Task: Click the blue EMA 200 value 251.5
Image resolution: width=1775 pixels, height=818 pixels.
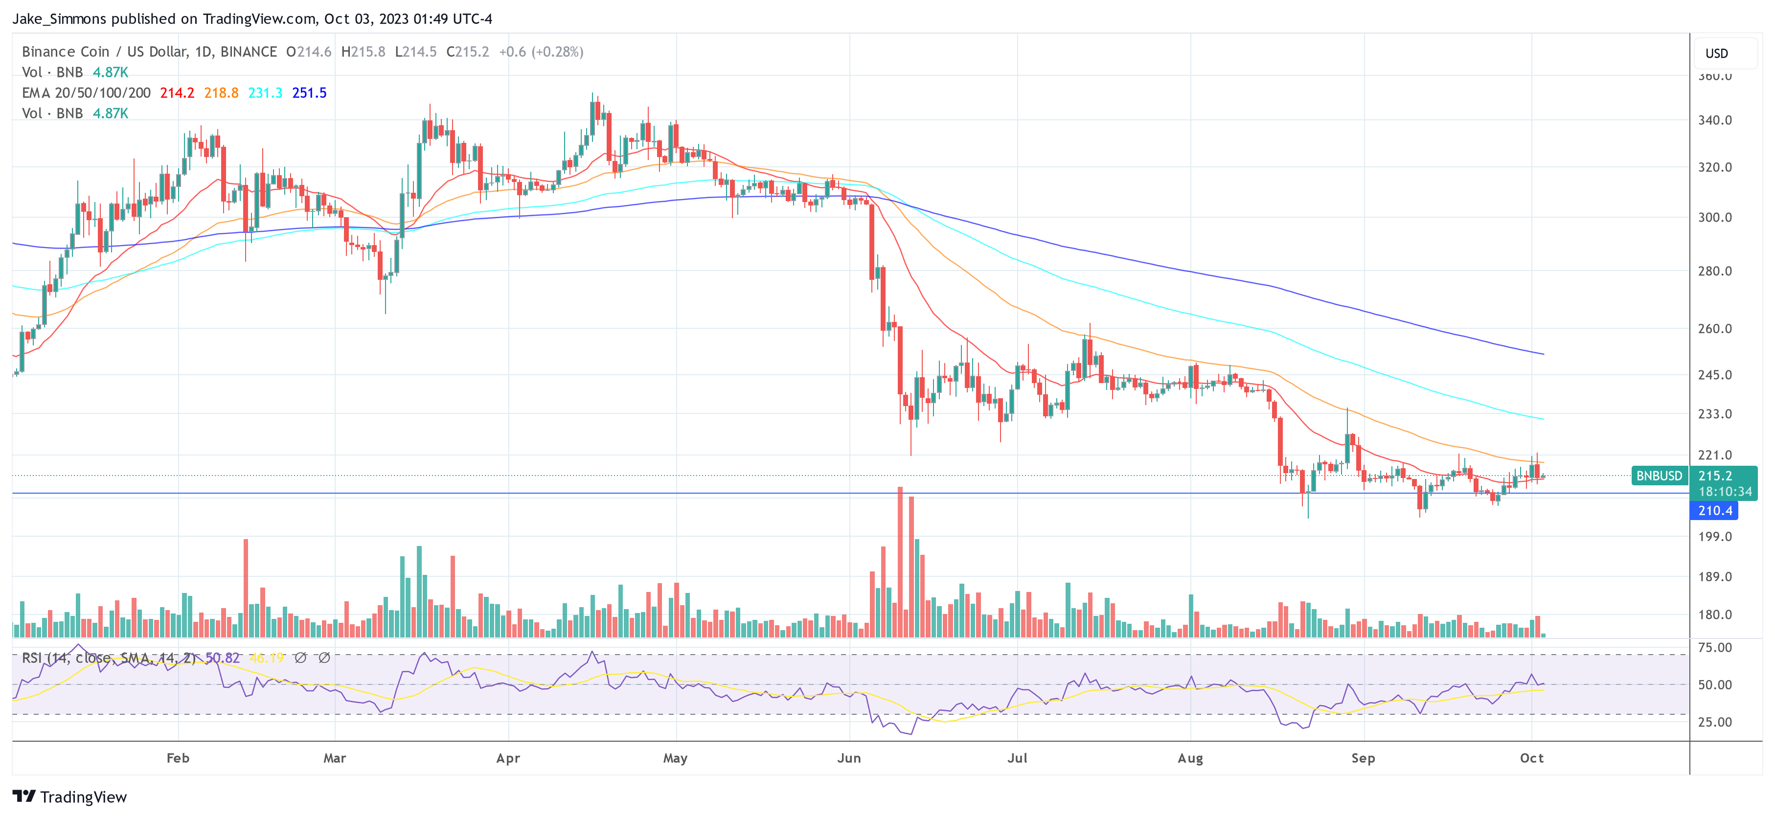Action: coord(309,93)
